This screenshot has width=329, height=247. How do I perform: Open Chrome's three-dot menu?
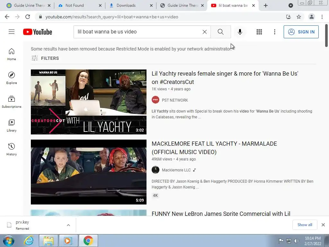click(x=322, y=17)
